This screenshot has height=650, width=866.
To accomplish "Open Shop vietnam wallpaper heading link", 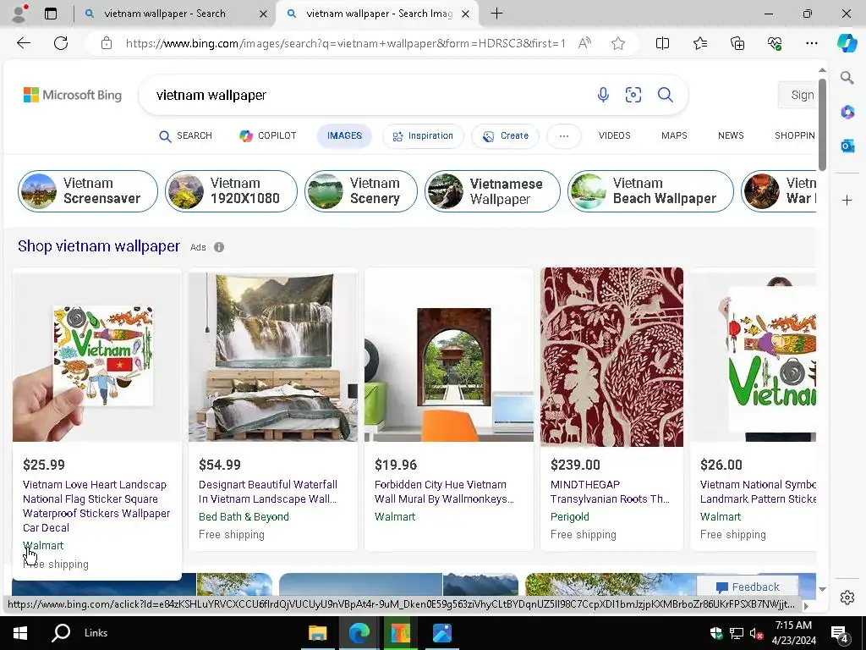I will [x=99, y=246].
